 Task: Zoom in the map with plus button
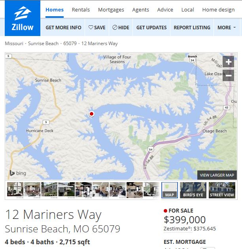pos(228,62)
